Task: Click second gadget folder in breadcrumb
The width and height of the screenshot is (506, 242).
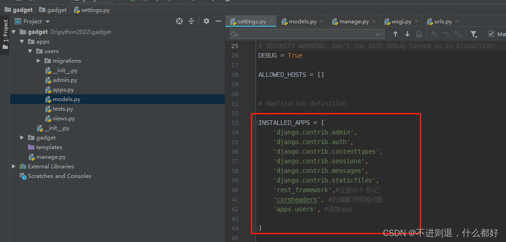Action: 53,10
